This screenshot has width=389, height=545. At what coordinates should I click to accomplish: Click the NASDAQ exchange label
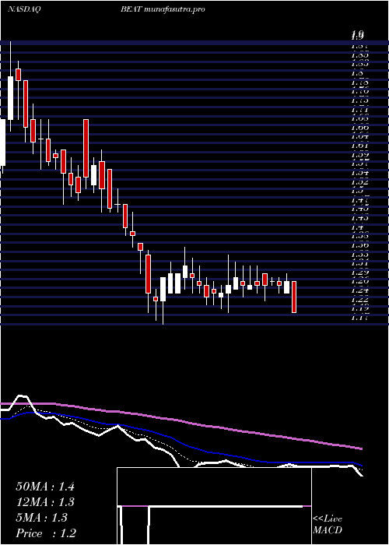[23, 9]
